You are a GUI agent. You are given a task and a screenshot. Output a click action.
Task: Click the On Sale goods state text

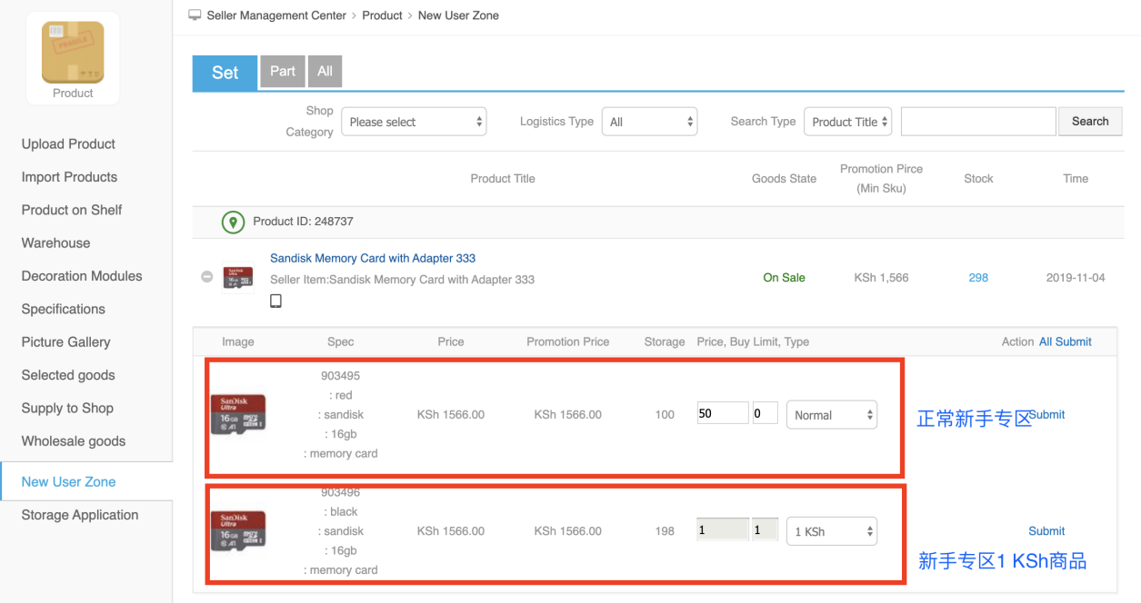pyautogui.click(x=784, y=278)
